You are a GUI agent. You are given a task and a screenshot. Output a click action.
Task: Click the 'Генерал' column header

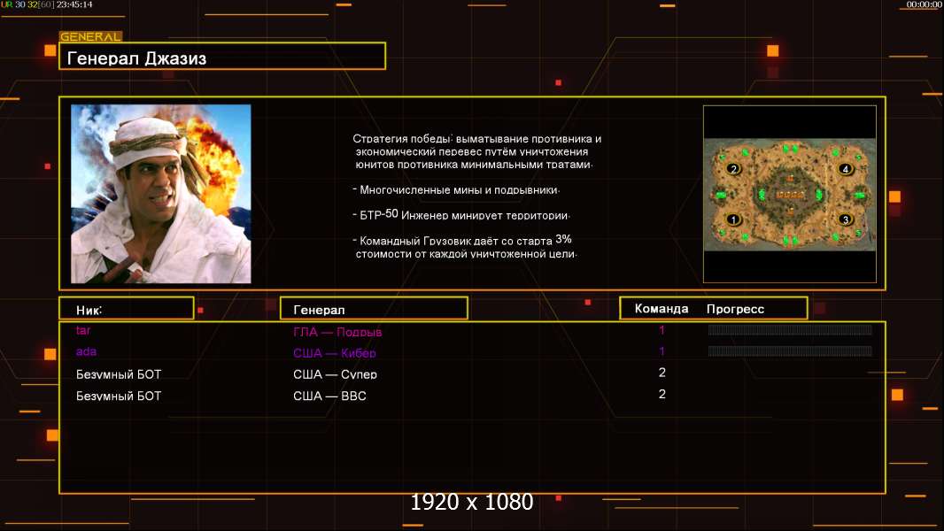tap(374, 309)
